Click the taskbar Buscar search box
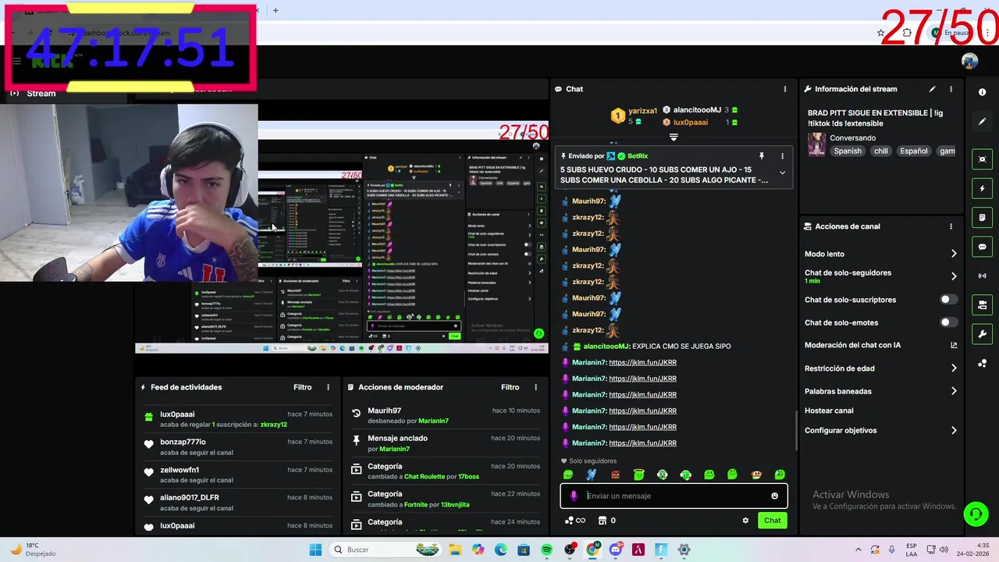 (386, 550)
